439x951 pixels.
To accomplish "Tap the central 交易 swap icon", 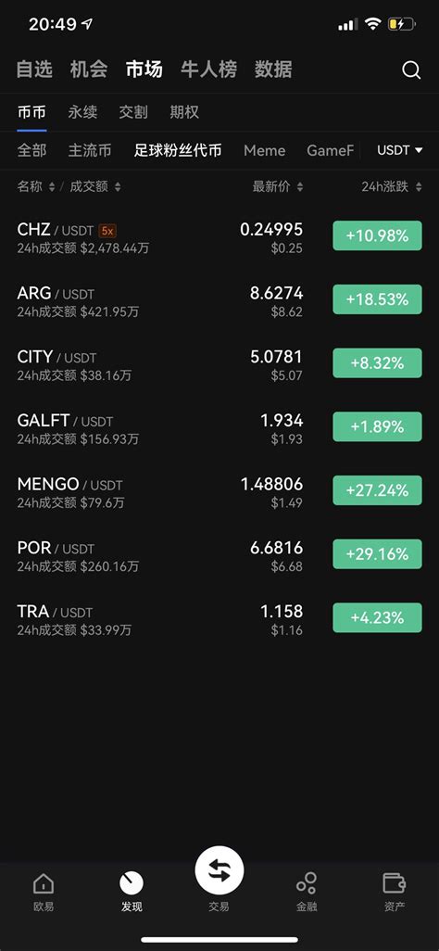I will [219, 871].
